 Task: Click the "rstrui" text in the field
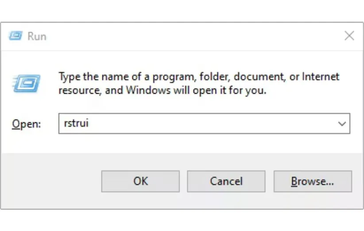click(x=76, y=123)
